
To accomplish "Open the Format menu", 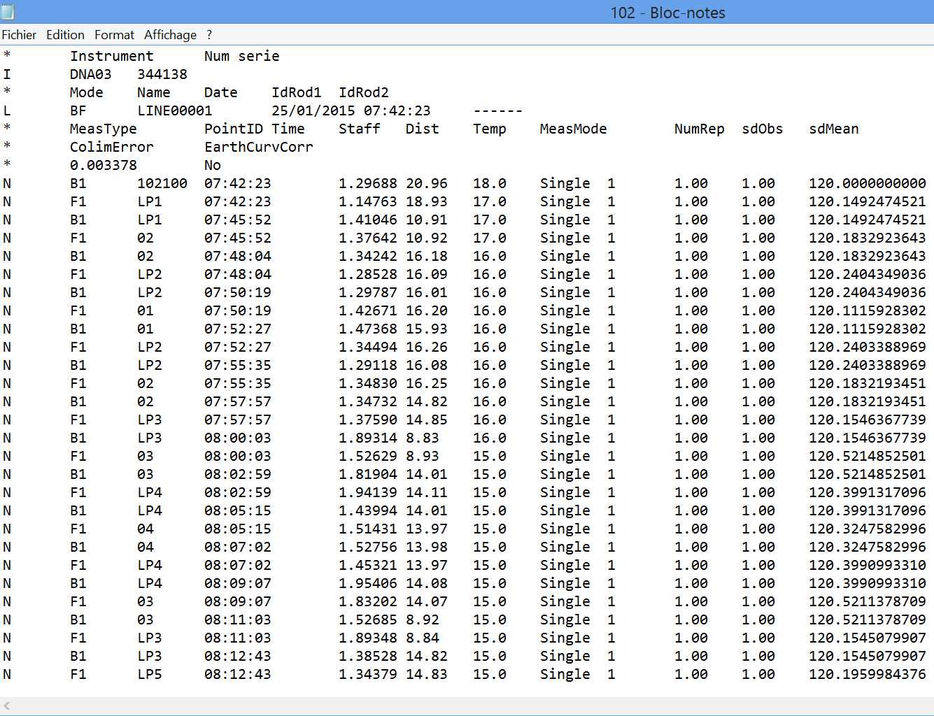I will coord(114,35).
